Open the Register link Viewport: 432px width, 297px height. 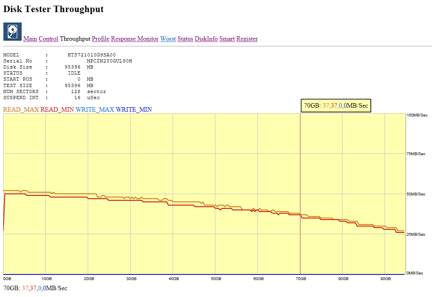click(x=247, y=39)
